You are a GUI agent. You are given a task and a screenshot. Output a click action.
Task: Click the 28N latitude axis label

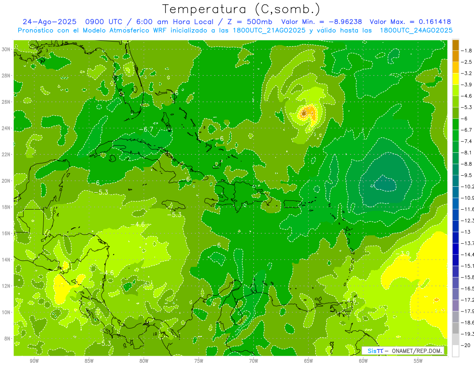coord(7,75)
